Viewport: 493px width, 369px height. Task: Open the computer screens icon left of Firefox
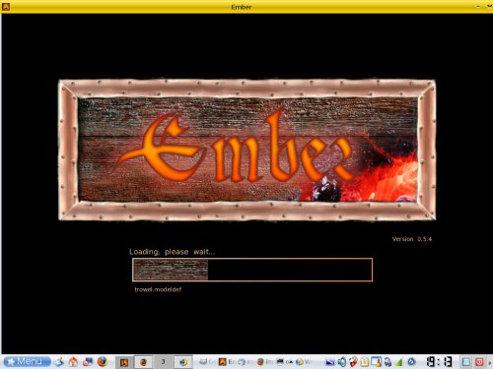coord(88,362)
